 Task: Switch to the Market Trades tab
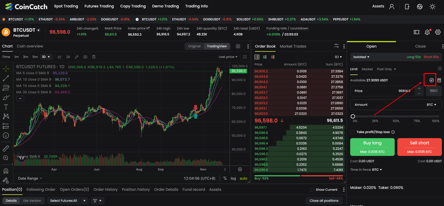(x=293, y=46)
